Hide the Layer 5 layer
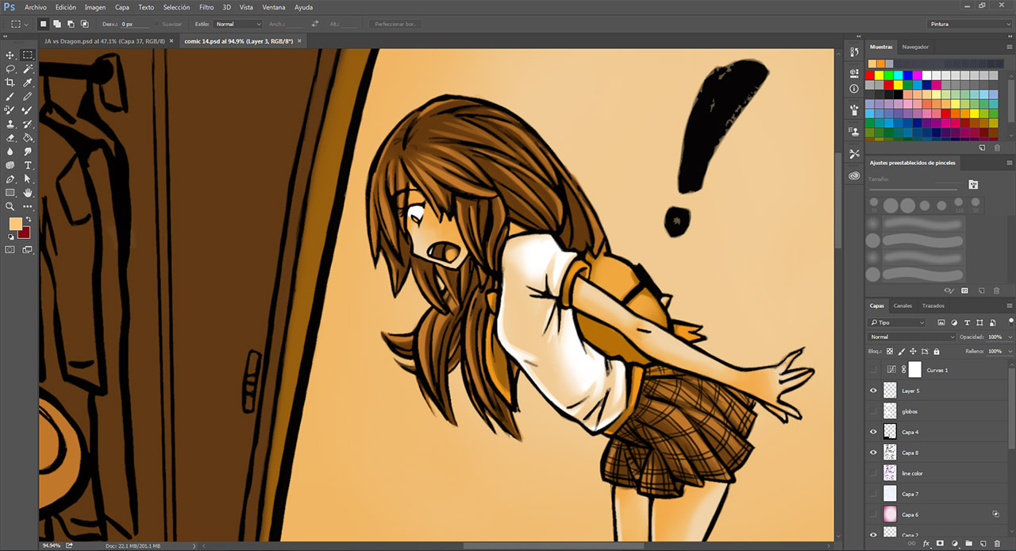This screenshot has width=1016, height=551. [x=874, y=391]
